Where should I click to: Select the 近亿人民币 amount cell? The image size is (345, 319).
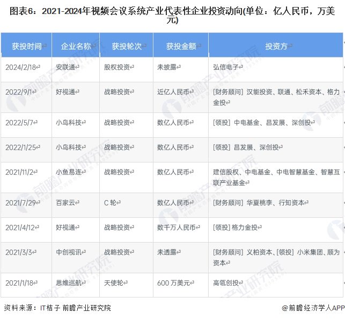coord(175,92)
